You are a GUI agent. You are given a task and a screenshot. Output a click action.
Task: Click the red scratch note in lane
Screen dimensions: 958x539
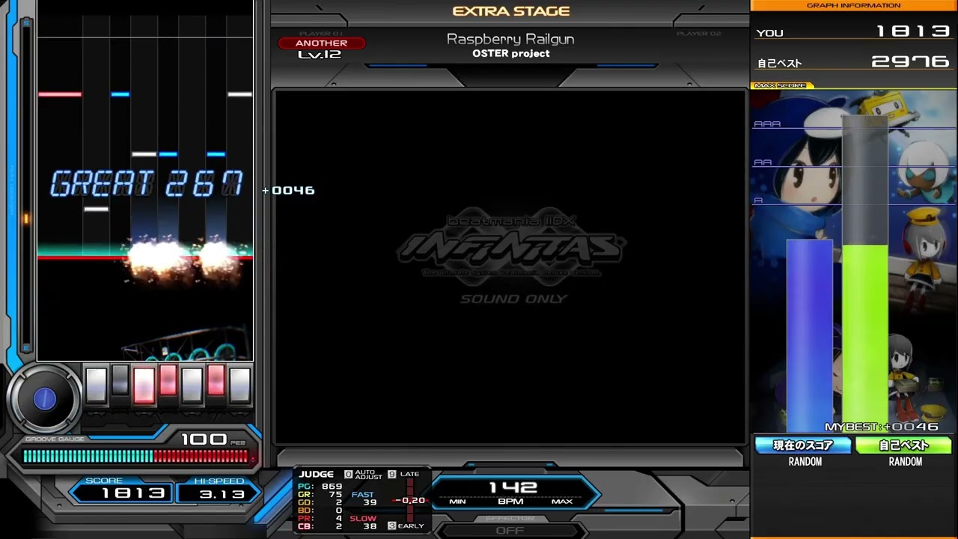(x=60, y=94)
